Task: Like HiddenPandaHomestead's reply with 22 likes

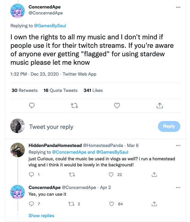Action: point(111,175)
